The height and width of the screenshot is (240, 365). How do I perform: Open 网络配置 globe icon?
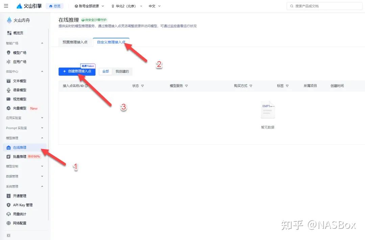click(8, 223)
